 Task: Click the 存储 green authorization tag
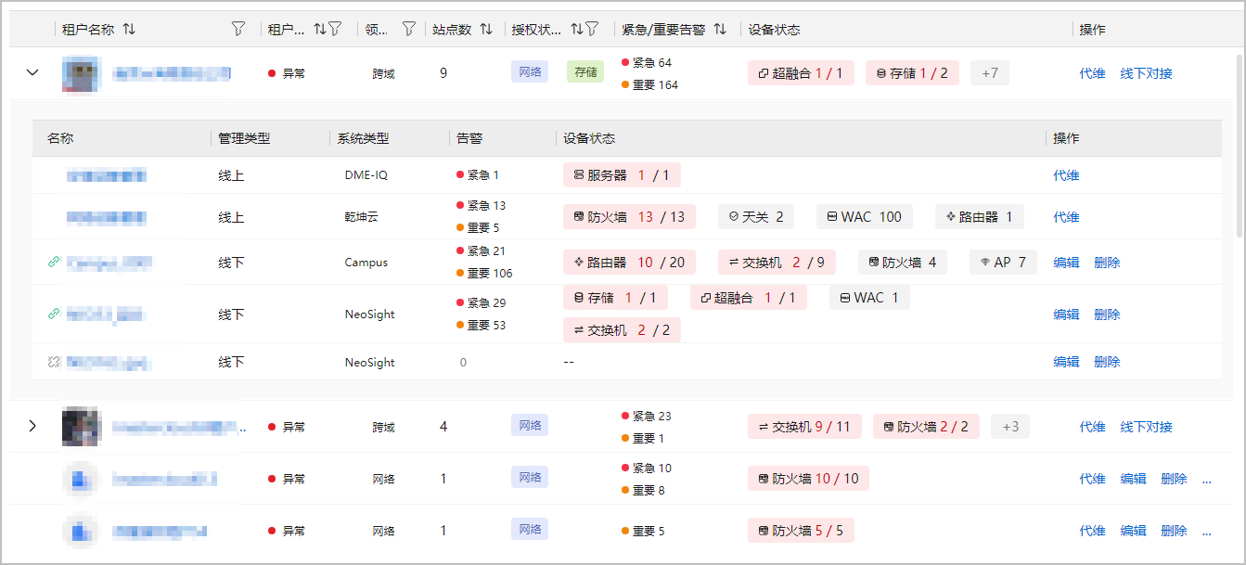coord(585,72)
